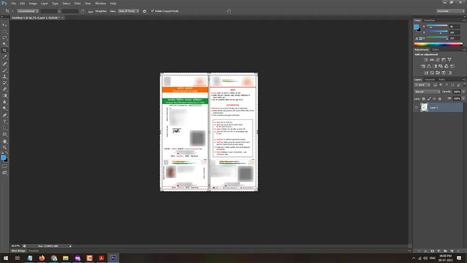Select the Zoom tool in toolbar

click(x=5, y=148)
